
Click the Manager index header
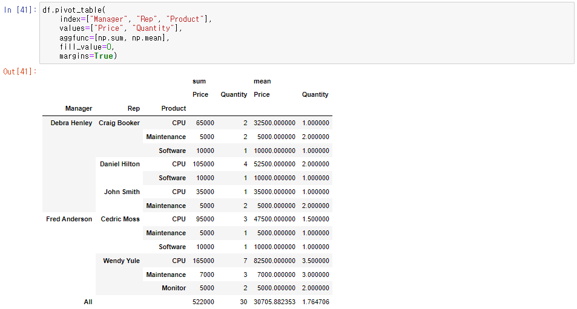click(x=79, y=108)
